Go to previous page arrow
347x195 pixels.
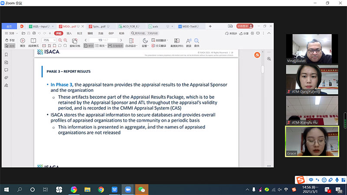pos(85,40)
